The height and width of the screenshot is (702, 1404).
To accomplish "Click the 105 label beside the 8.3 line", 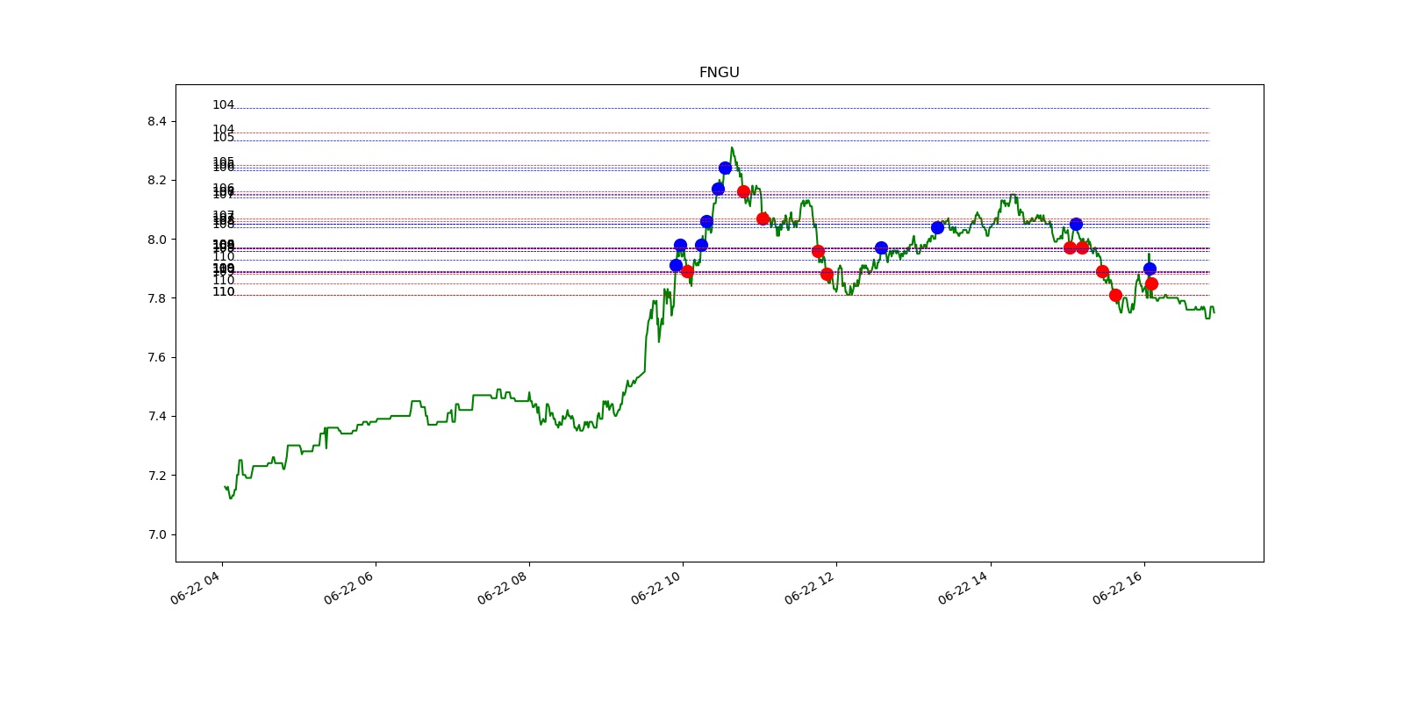I will click(x=223, y=138).
